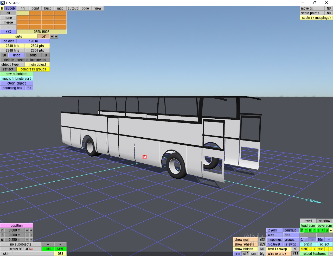Toggle show main YES setting
333x256 pixels.
pyautogui.click(x=262, y=240)
